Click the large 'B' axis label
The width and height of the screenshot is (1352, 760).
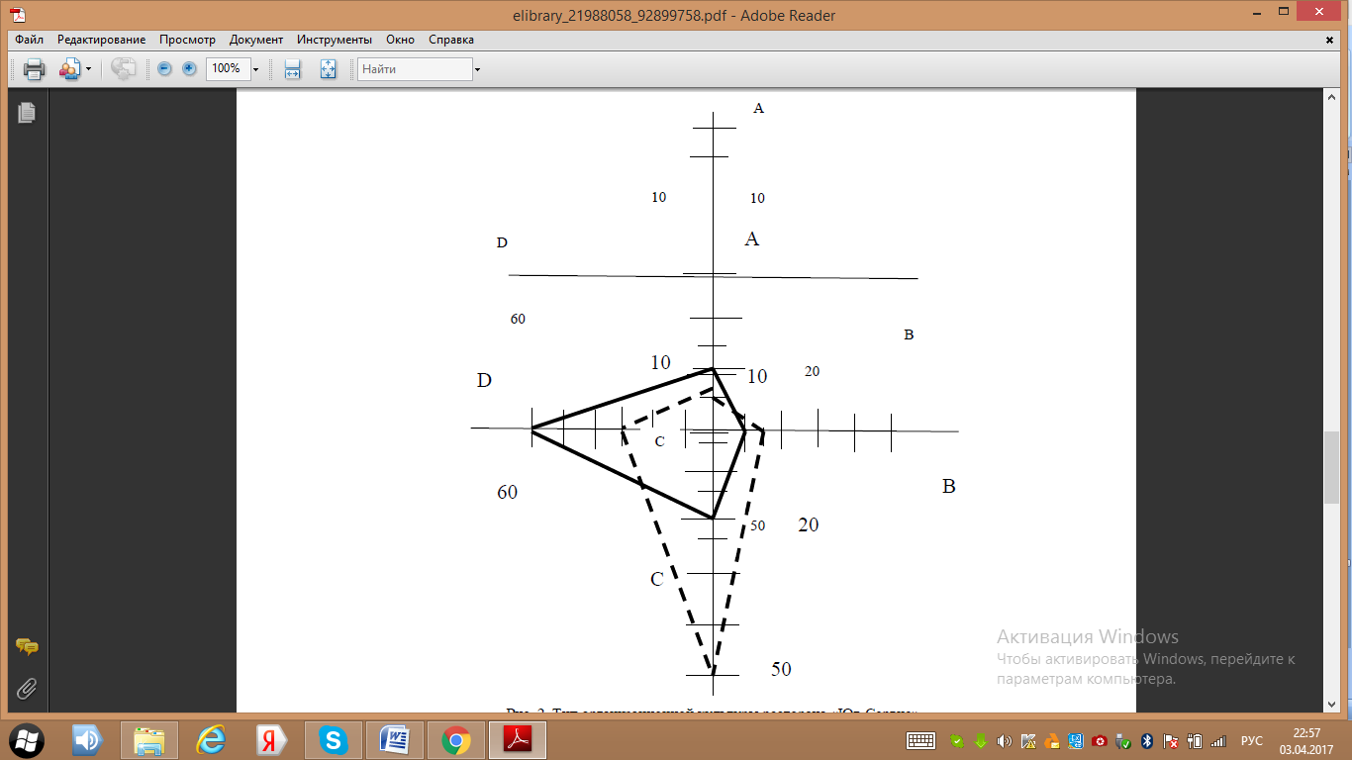(x=949, y=487)
